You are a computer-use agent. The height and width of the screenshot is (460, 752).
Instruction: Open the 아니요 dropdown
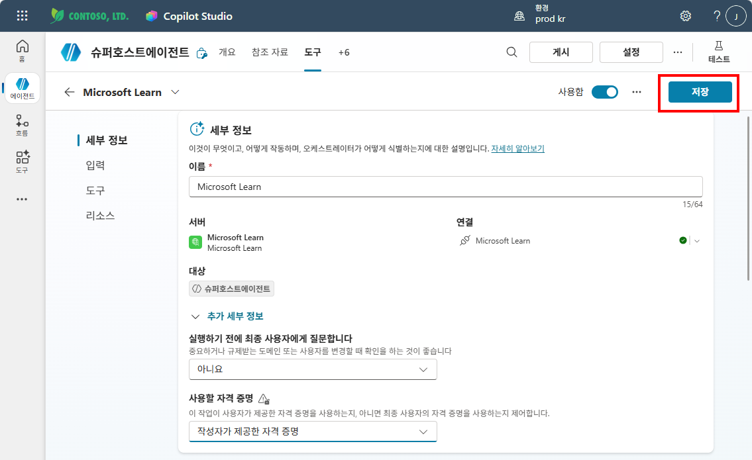[313, 369]
